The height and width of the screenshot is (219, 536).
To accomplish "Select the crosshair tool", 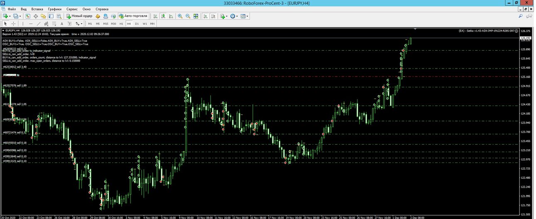I will [x=13, y=24].
